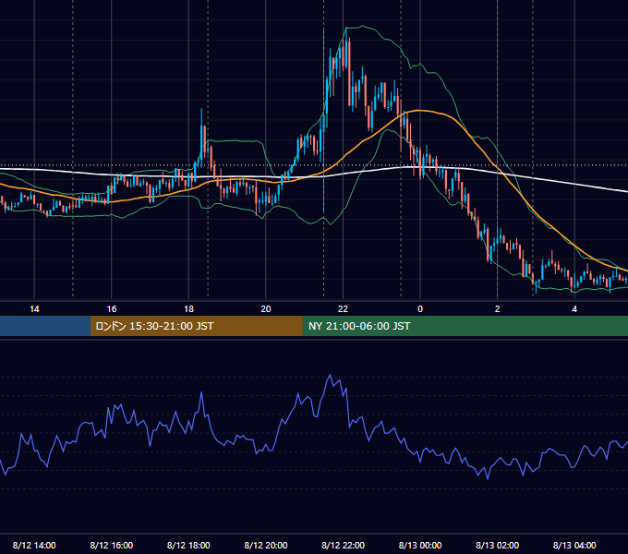Click the upper axis hour label 18

188,309
